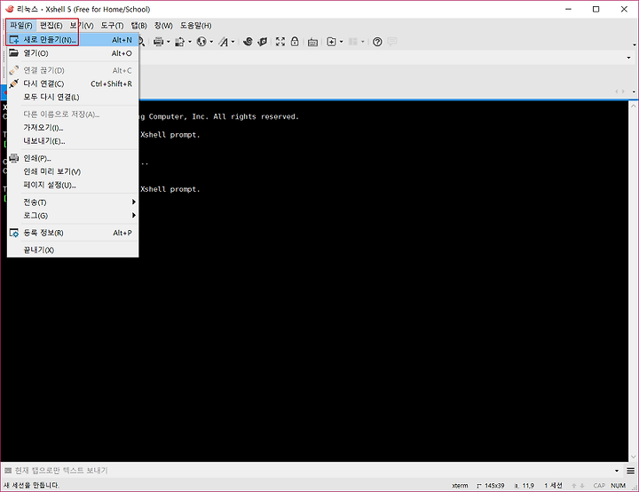Image resolution: width=639 pixels, height=492 pixels.
Task: Open the hamburger menu in compose bar
Action: tap(630, 471)
